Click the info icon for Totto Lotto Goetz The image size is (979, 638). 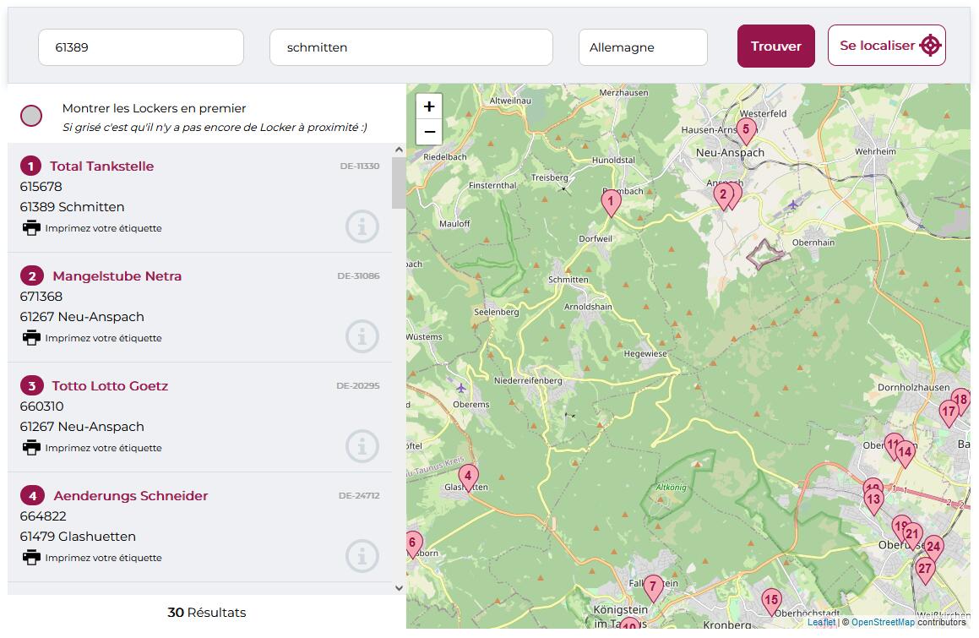pyautogui.click(x=362, y=446)
